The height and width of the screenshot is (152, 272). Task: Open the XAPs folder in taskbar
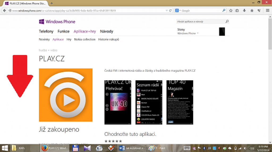(18, 148)
